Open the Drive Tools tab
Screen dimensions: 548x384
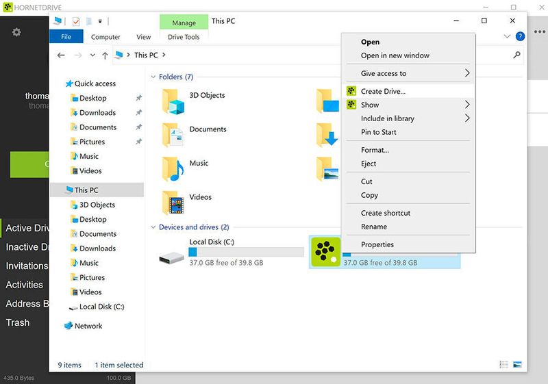coord(184,37)
